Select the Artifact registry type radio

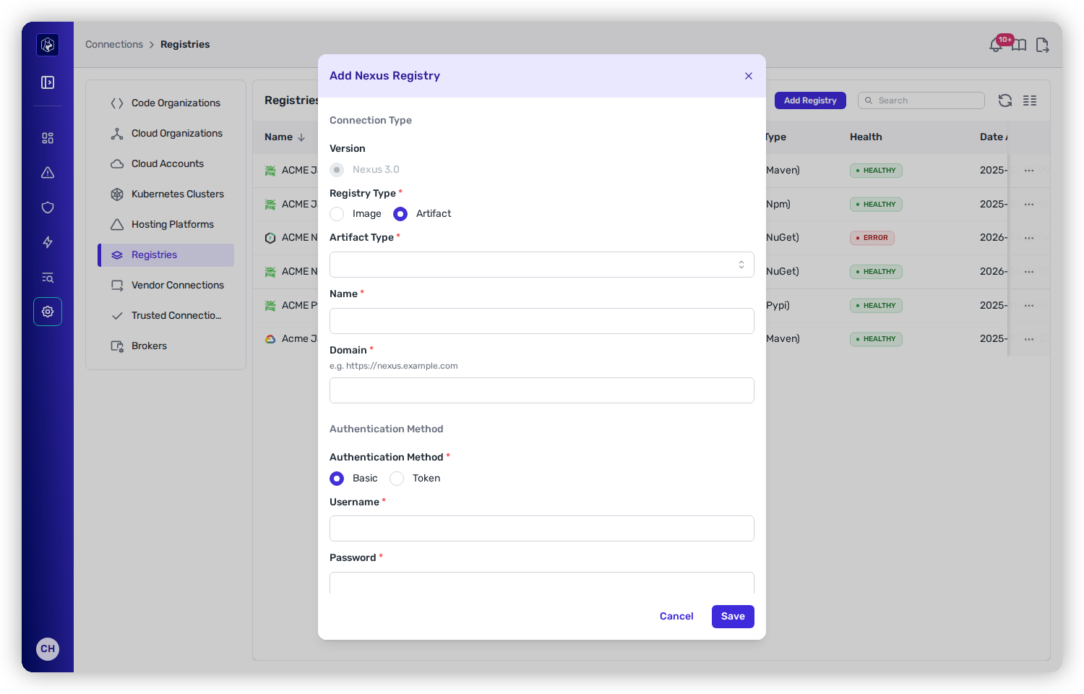click(400, 214)
